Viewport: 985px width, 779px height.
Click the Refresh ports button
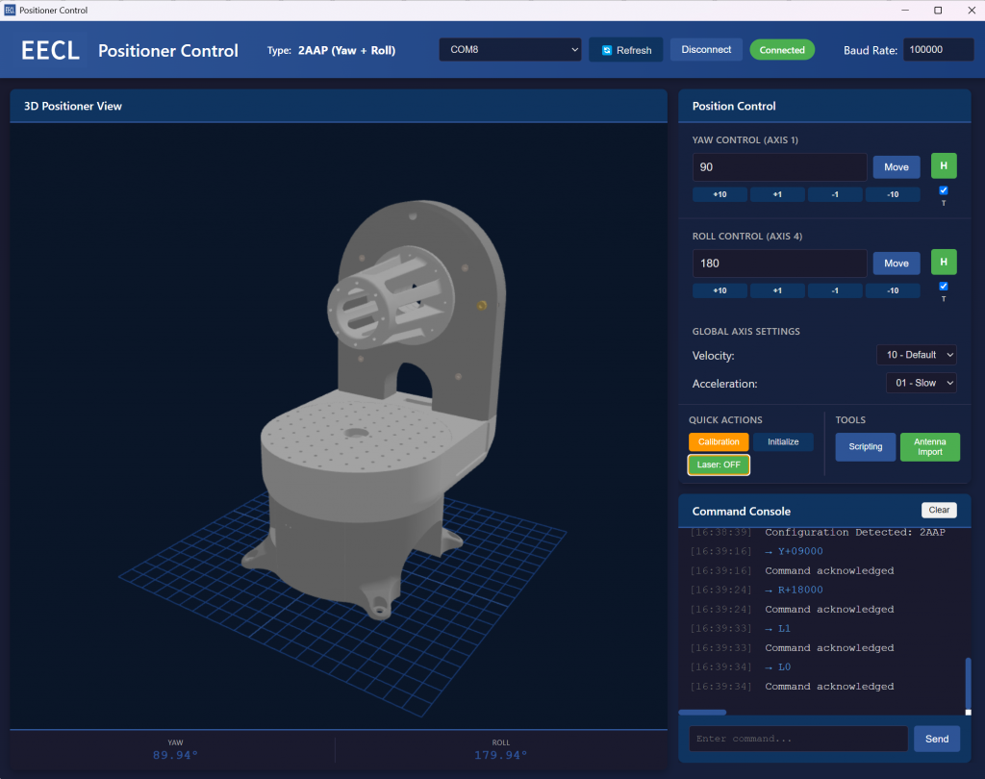[x=626, y=50]
